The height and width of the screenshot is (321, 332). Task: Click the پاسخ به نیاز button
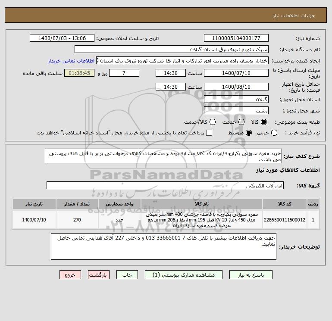pyautogui.click(x=251, y=274)
